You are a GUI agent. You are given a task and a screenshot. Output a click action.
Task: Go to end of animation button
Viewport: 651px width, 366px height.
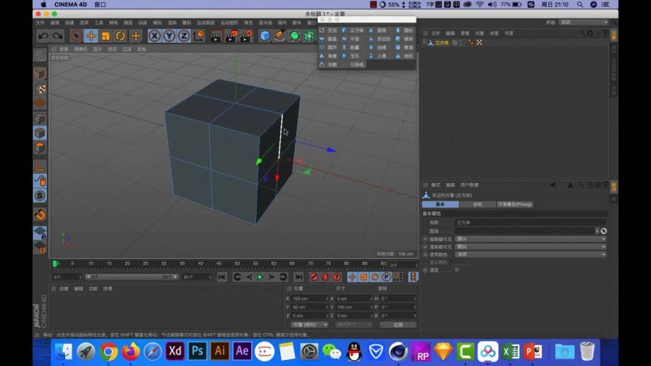tap(298, 276)
